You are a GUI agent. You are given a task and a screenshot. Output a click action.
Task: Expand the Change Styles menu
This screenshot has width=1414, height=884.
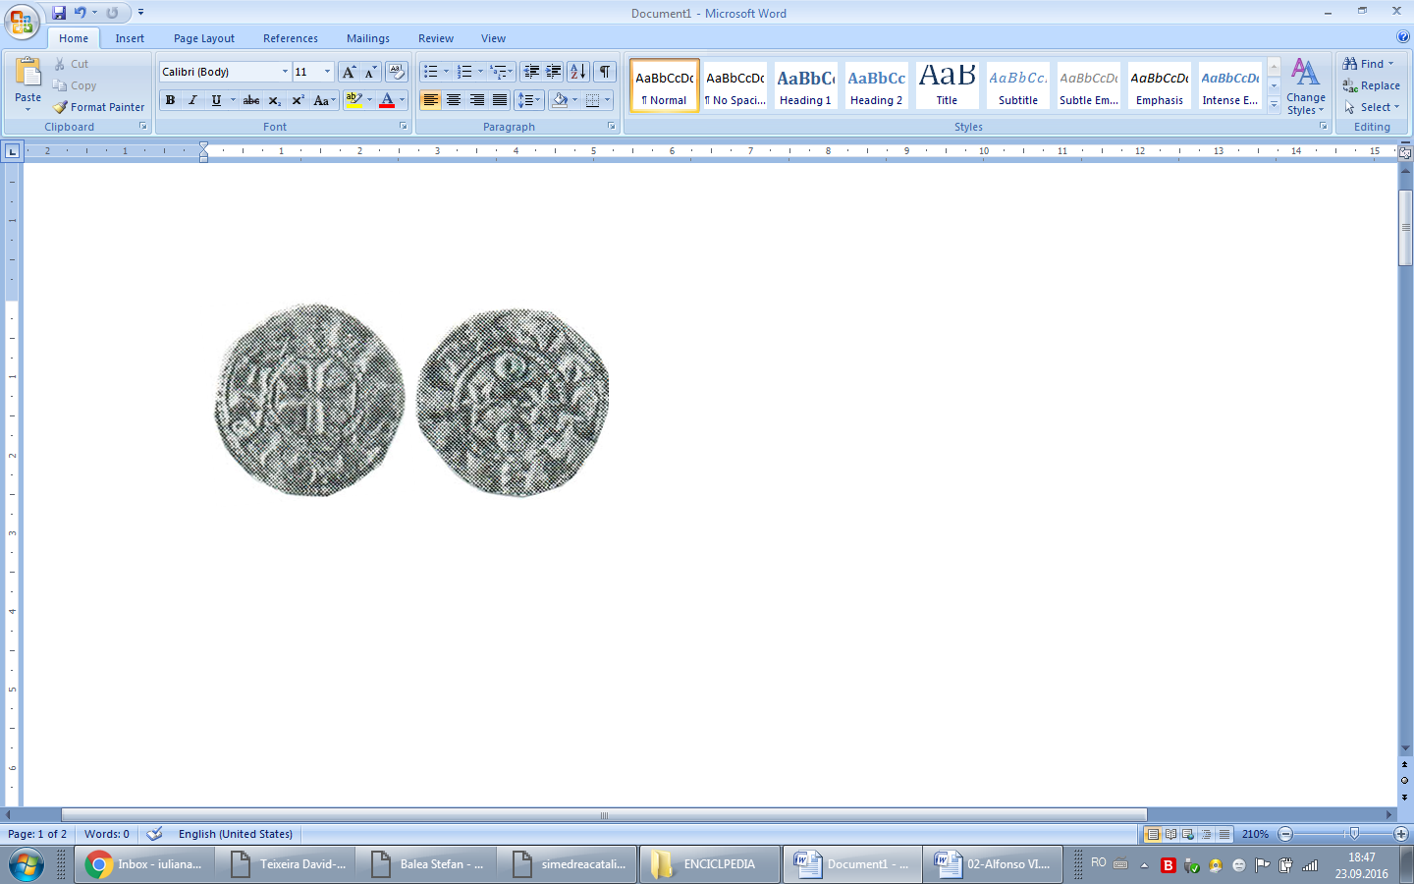pyautogui.click(x=1305, y=86)
